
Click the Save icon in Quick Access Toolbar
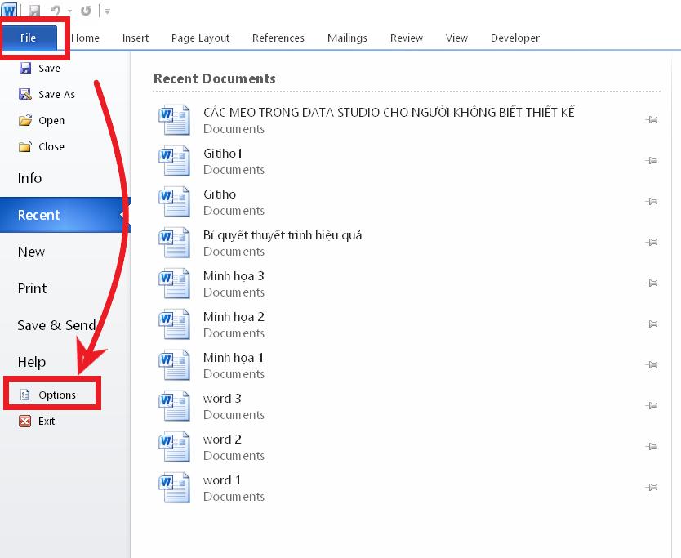pos(33,11)
